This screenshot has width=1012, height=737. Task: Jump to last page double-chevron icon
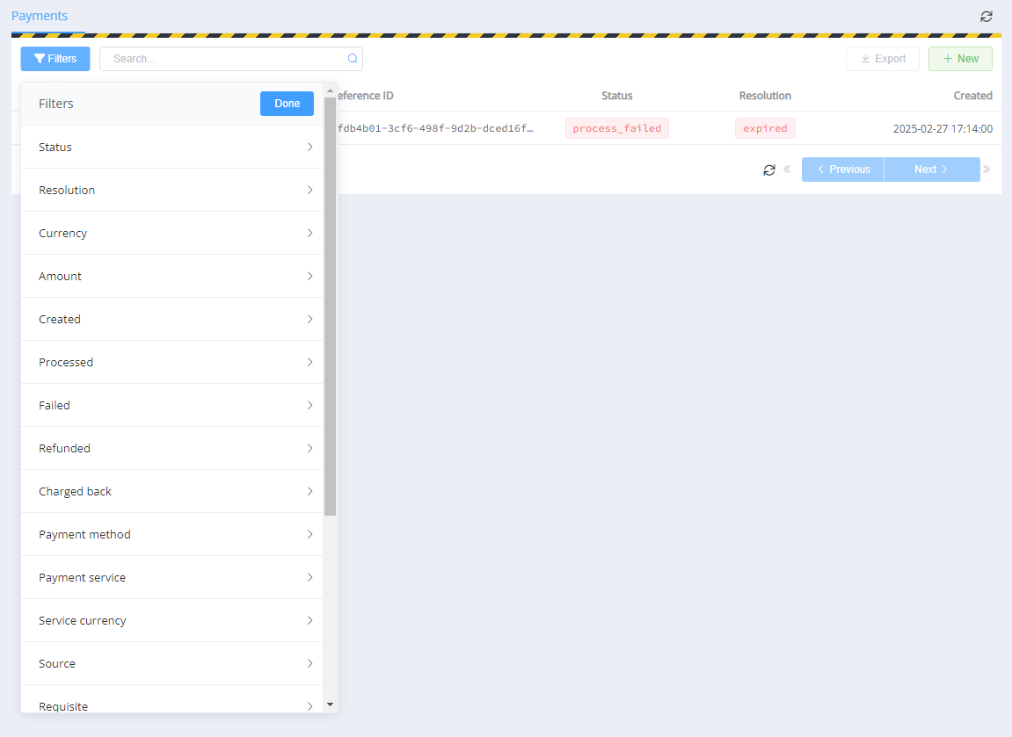pos(987,170)
